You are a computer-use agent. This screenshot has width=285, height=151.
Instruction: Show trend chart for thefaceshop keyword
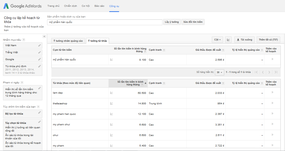point(112,103)
